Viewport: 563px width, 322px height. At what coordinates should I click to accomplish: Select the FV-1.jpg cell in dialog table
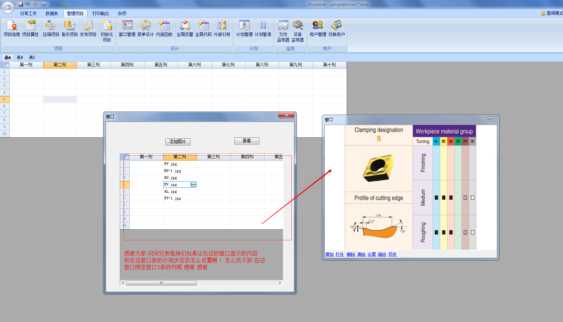(180, 198)
